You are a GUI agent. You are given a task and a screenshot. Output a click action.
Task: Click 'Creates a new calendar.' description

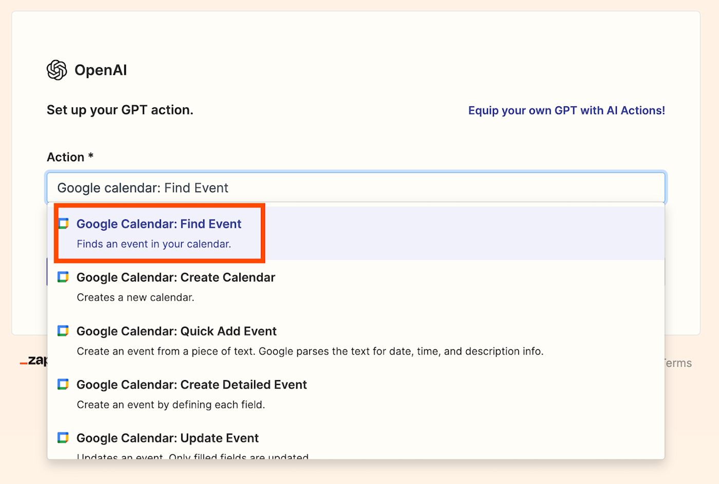click(x=136, y=297)
